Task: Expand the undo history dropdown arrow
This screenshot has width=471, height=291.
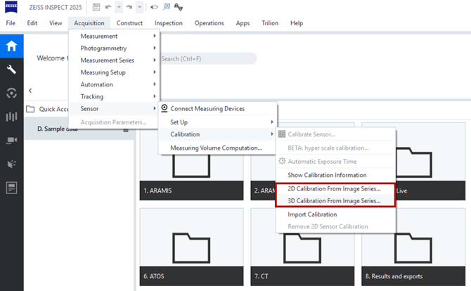Action: coord(118,7)
